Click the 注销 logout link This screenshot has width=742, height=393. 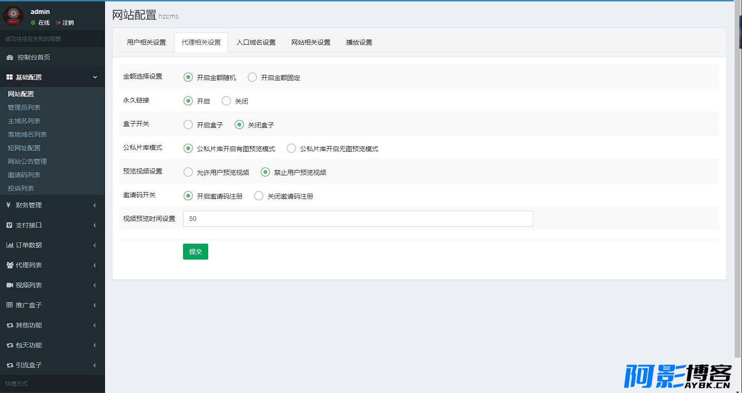point(68,23)
